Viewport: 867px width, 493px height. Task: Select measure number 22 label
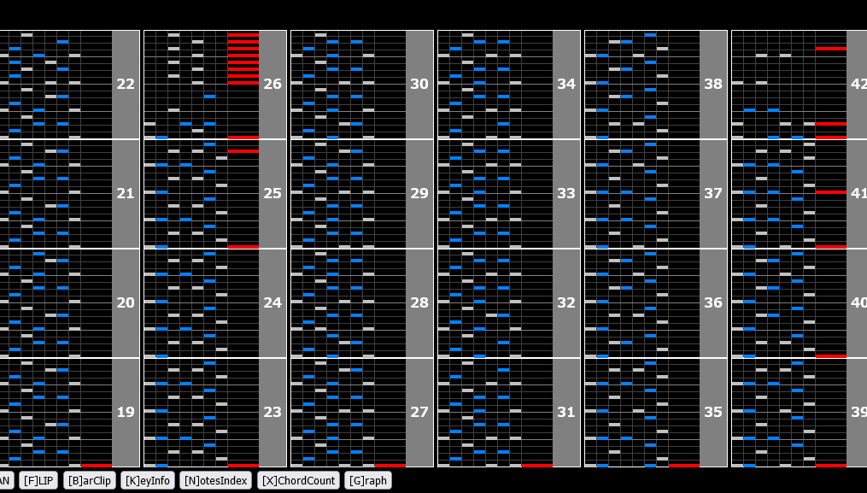[126, 84]
